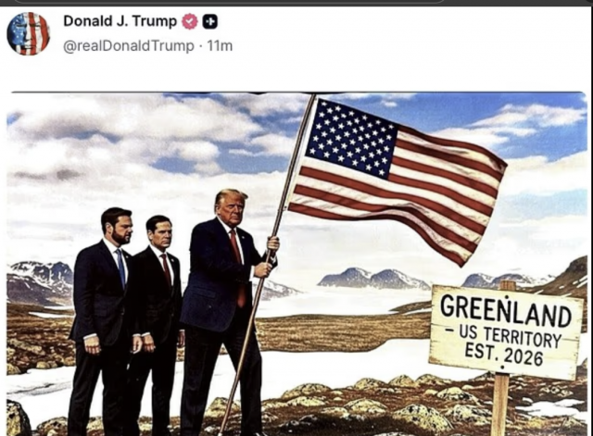Click the wooden post under the sign

coord(500,405)
